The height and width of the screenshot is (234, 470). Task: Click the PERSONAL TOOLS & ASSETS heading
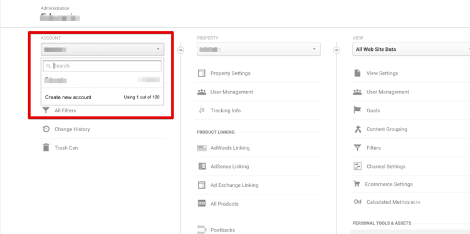[x=382, y=223]
